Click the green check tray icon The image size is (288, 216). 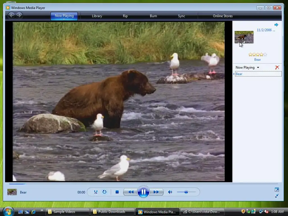[x=248, y=211]
